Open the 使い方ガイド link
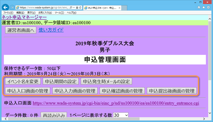 51,30
